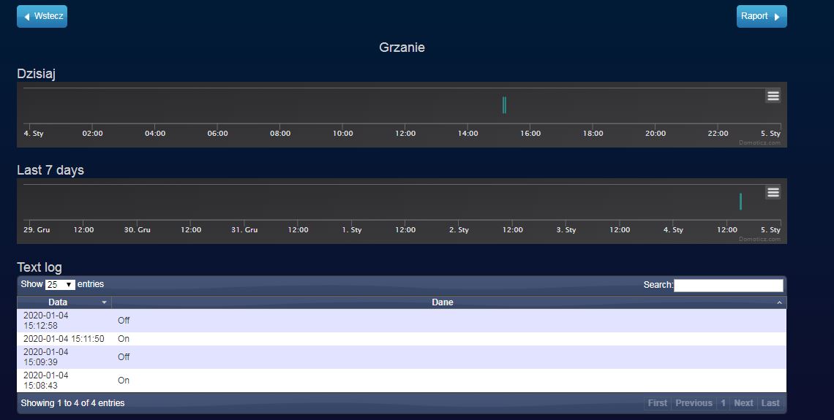Click the Previous pagination button
The image size is (834, 420).
(694, 403)
